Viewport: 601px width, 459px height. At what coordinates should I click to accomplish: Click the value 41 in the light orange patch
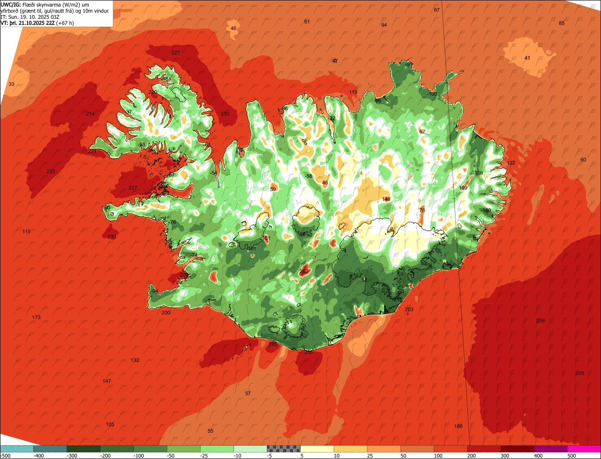527,58
